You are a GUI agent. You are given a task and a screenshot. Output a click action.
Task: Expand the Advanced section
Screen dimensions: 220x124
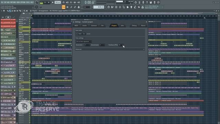[x=110, y=49]
